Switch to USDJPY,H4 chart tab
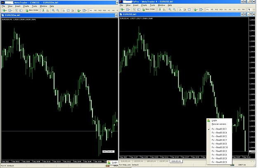 (163, 161)
